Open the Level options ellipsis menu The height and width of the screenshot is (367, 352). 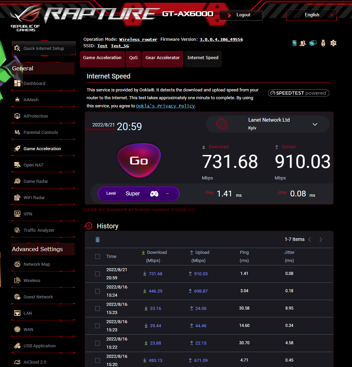point(168,194)
